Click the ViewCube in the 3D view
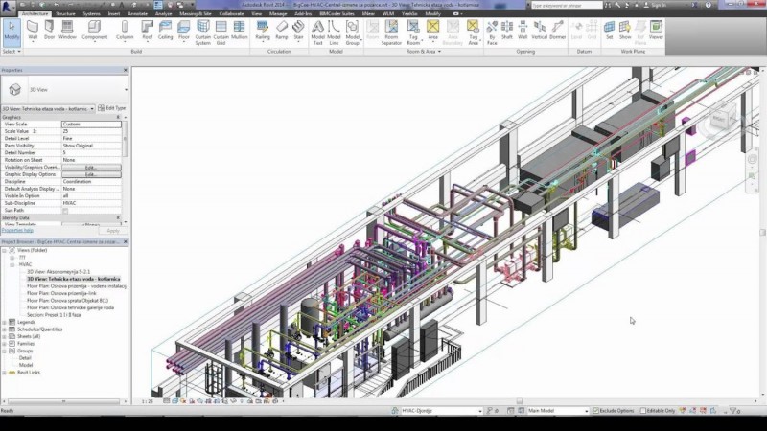The height and width of the screenshot is (431, 767). coord(722,119)
